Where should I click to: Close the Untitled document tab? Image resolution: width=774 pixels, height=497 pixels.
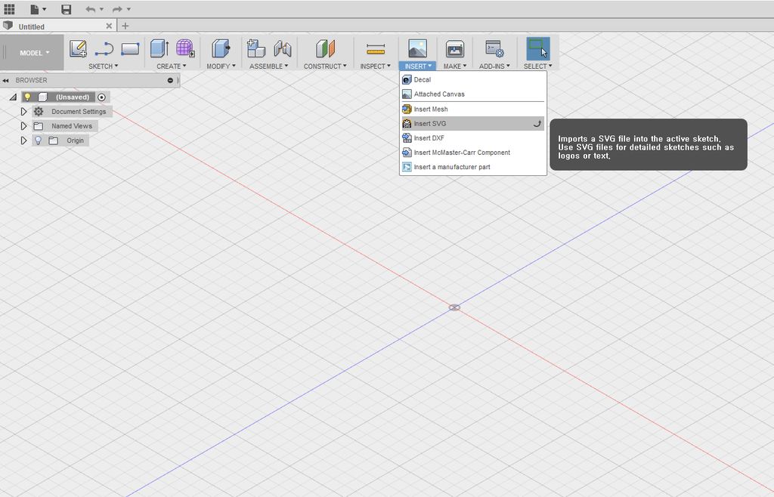(109, 26)
